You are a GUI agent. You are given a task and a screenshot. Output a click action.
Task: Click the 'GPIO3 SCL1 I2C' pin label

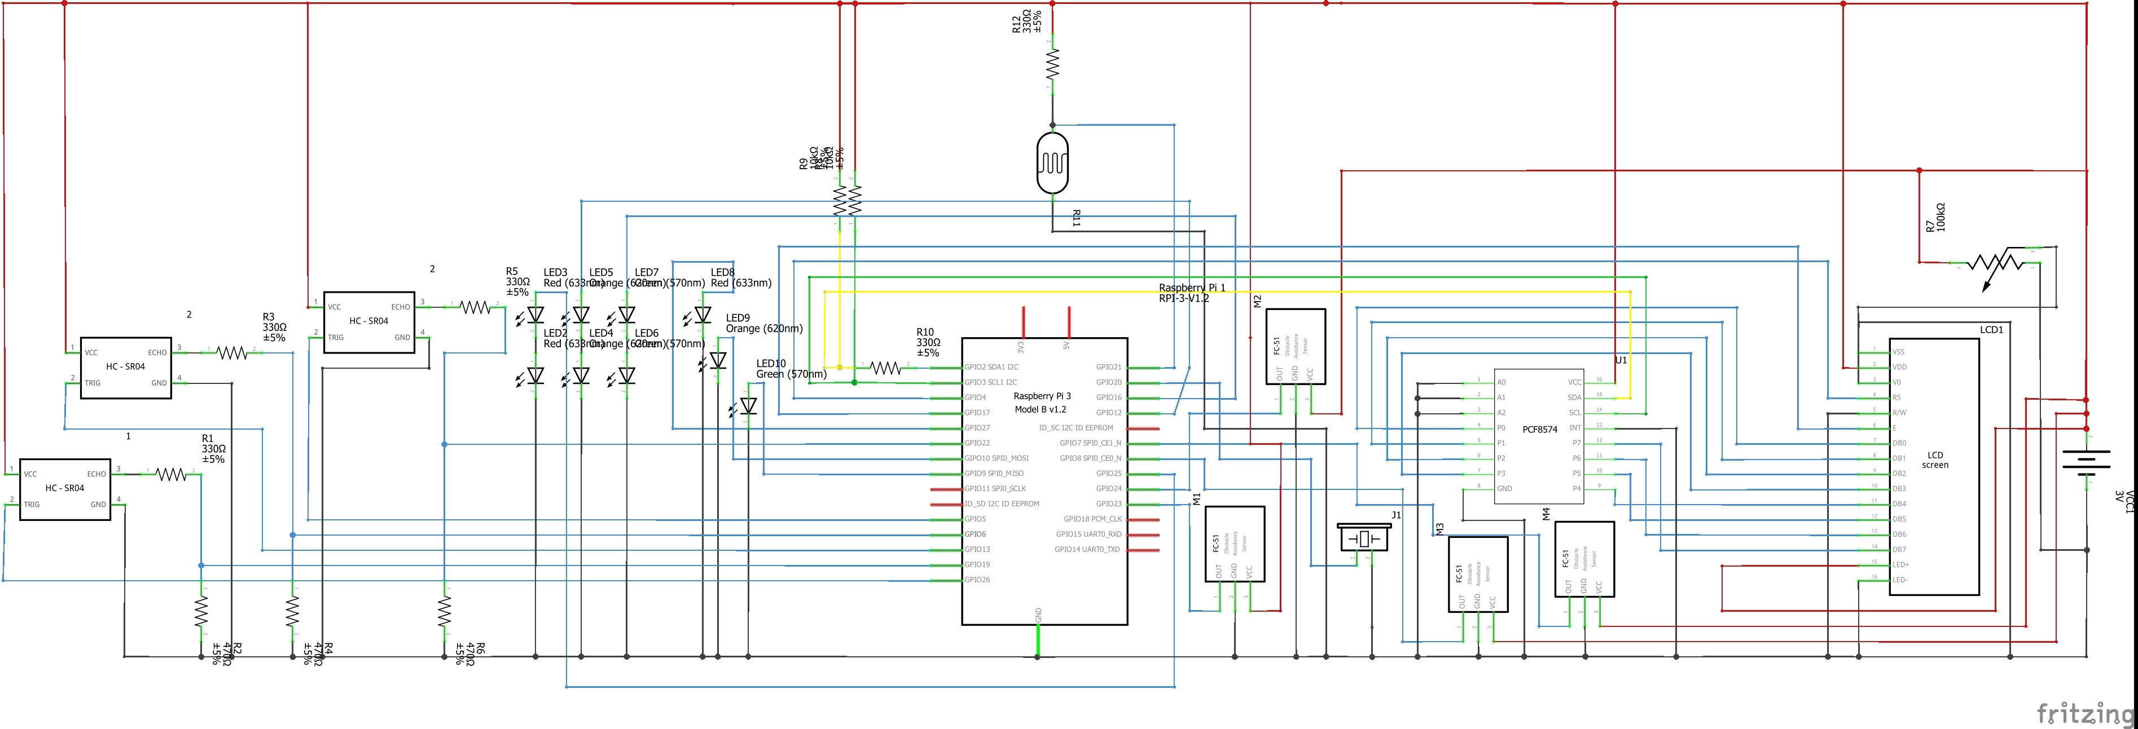[x=990, y=382]
